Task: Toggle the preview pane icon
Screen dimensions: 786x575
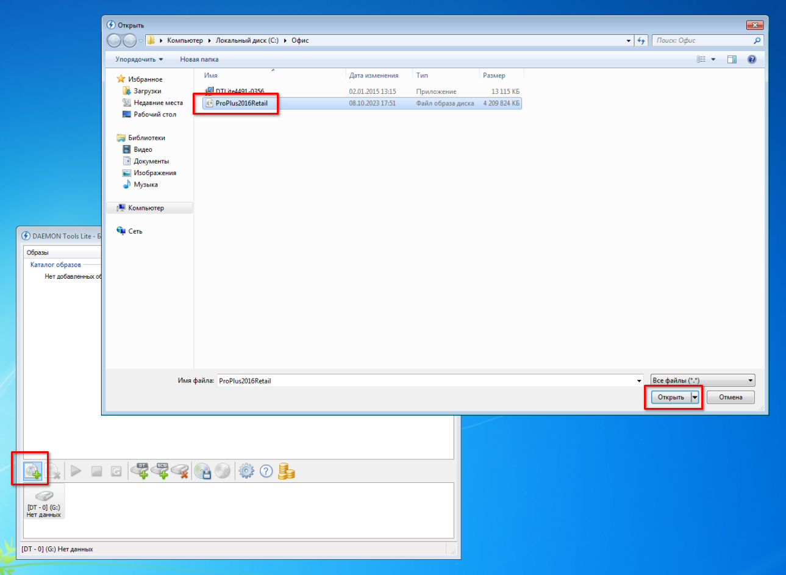Action: (732, 59)
